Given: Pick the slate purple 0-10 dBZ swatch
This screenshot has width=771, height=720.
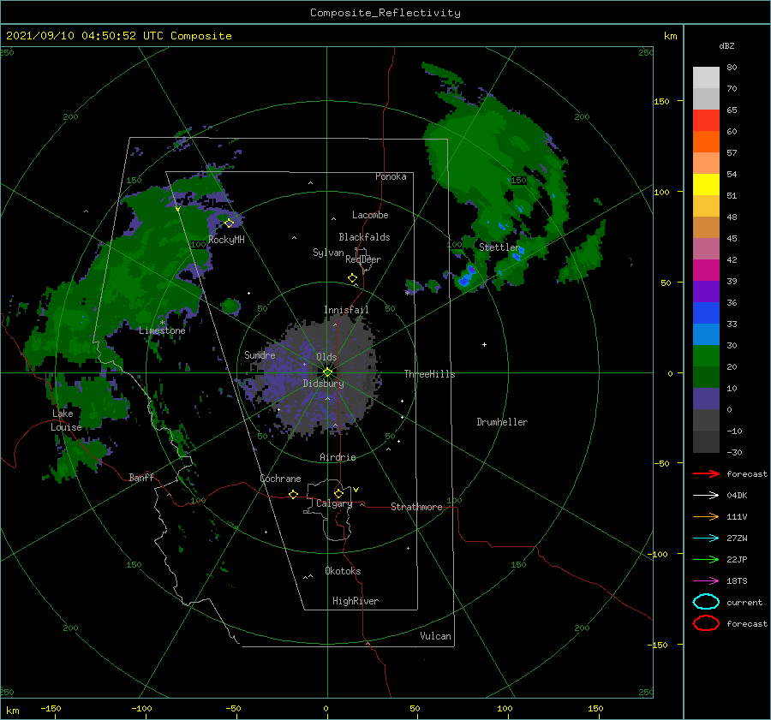Looking at the screenshot, I should click(706, 399).
